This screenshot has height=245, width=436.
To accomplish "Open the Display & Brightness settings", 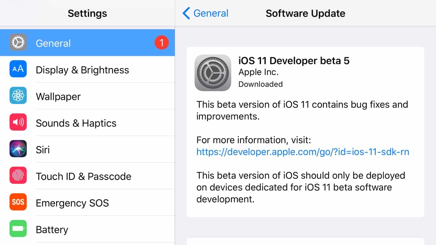I will coord(82,70).
